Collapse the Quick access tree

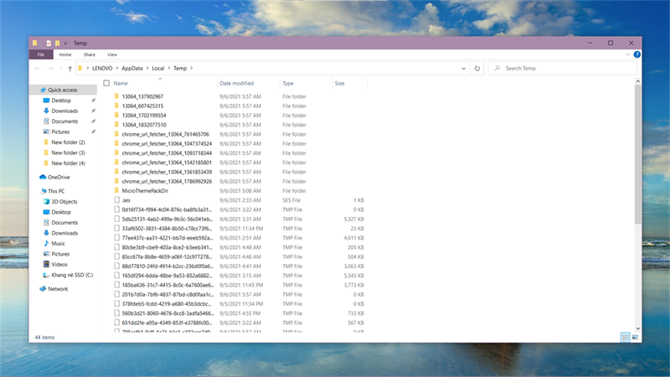coord(34,90)
